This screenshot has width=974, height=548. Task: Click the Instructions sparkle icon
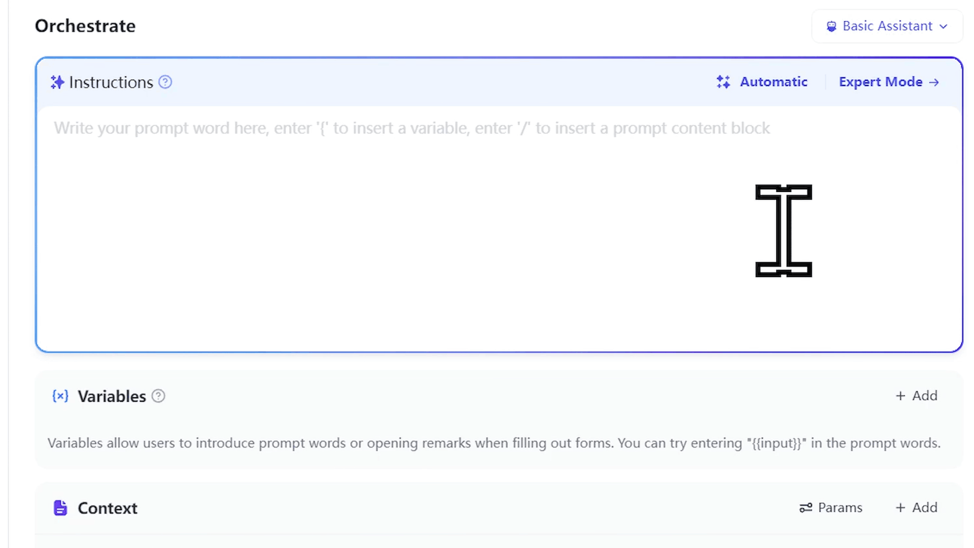(57, 82)
